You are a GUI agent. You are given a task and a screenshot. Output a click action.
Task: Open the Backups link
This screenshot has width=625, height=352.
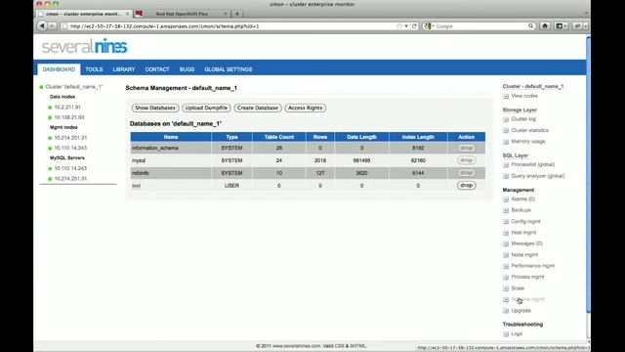pyautogui.click(x=521, y=210)
